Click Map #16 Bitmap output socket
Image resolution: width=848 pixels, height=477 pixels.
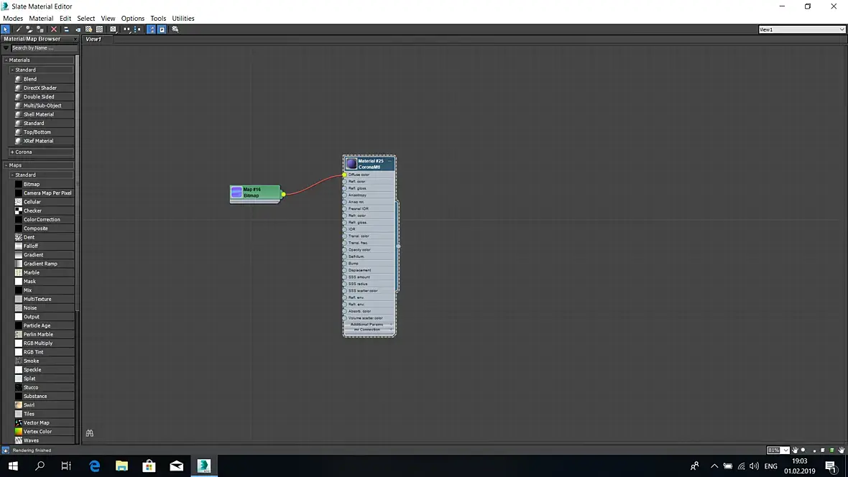(283, 194)
